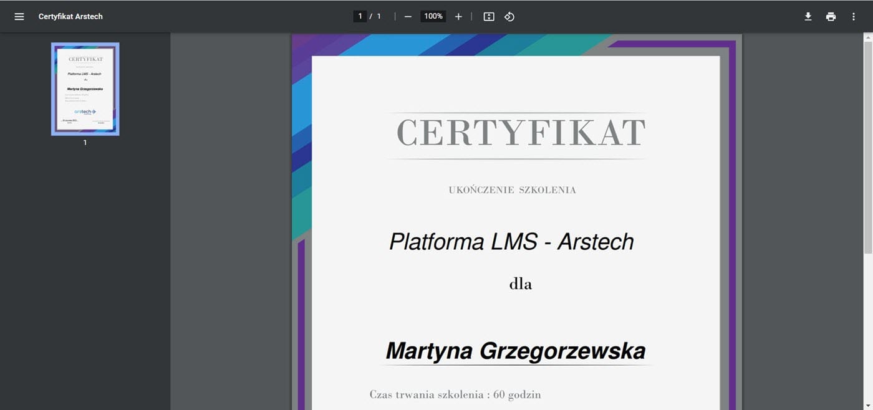Click the text Platforma LMS - Arstech
The width and height of the screenshot is (873, 410).
[511, 242]
